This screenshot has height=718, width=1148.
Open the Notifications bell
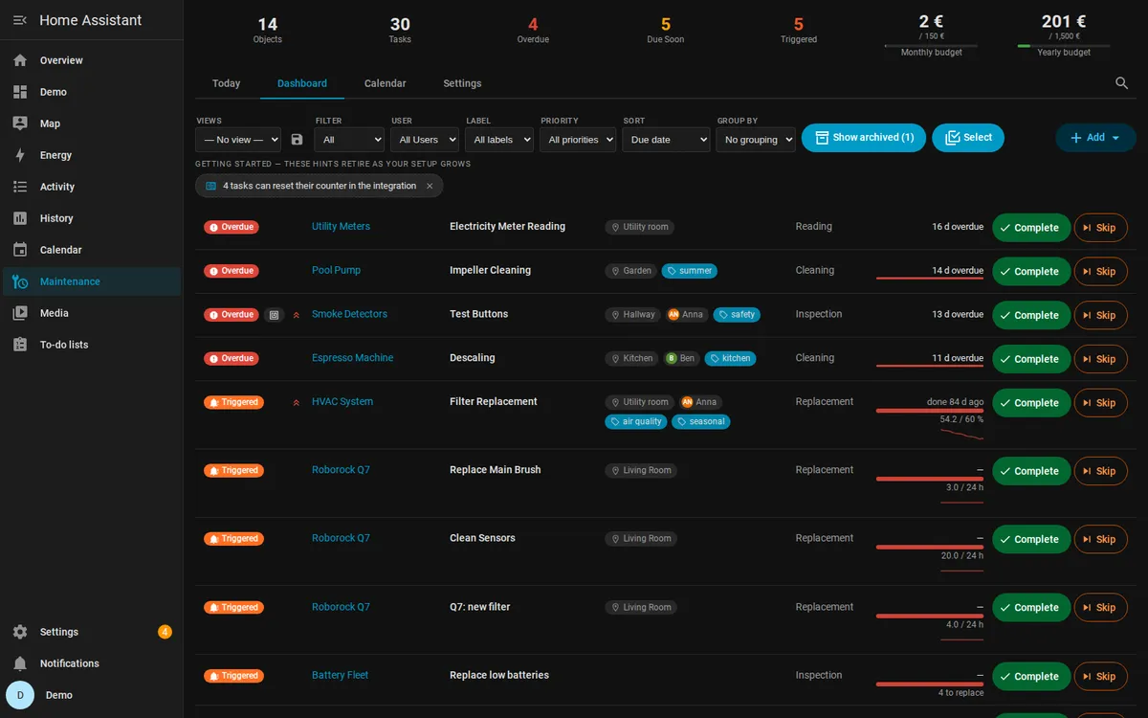(x=92, y=663)
